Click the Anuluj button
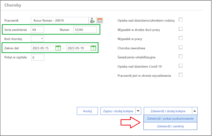This screenshot has width=212, height=136. click(87, 111)
